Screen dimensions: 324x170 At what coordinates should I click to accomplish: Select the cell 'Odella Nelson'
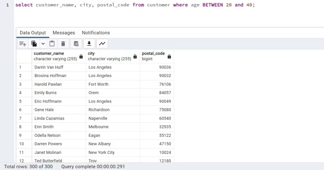pos(59,136)
